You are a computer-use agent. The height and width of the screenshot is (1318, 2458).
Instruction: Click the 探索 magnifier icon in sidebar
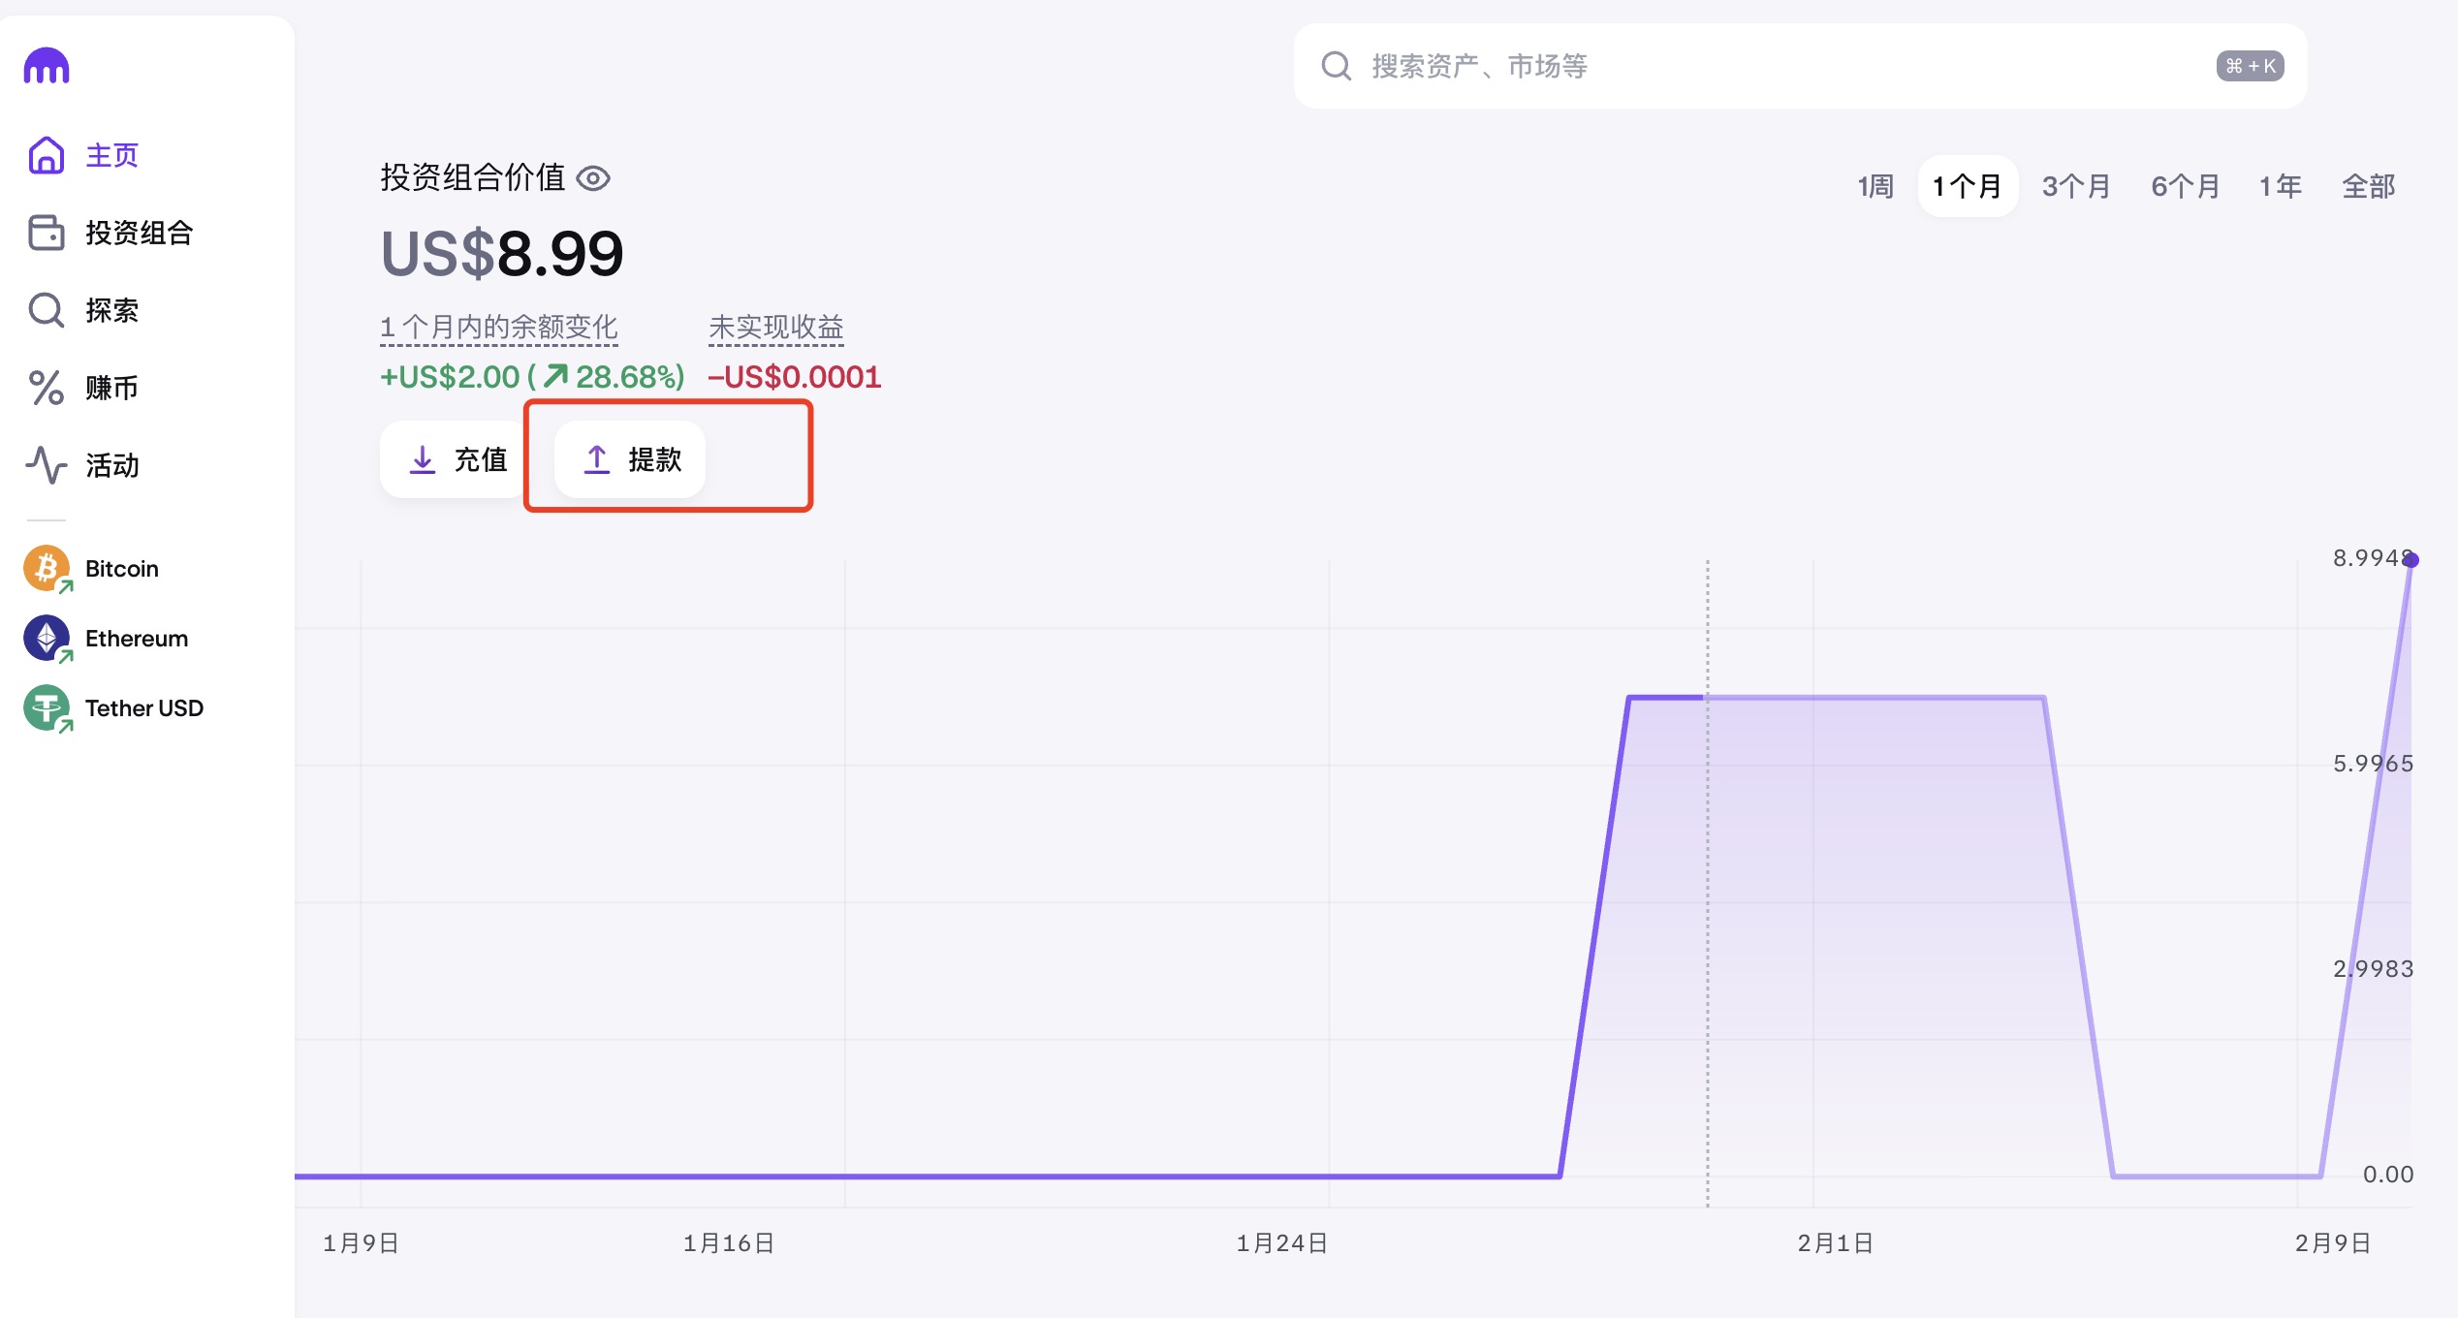click(x=47, y=310)
